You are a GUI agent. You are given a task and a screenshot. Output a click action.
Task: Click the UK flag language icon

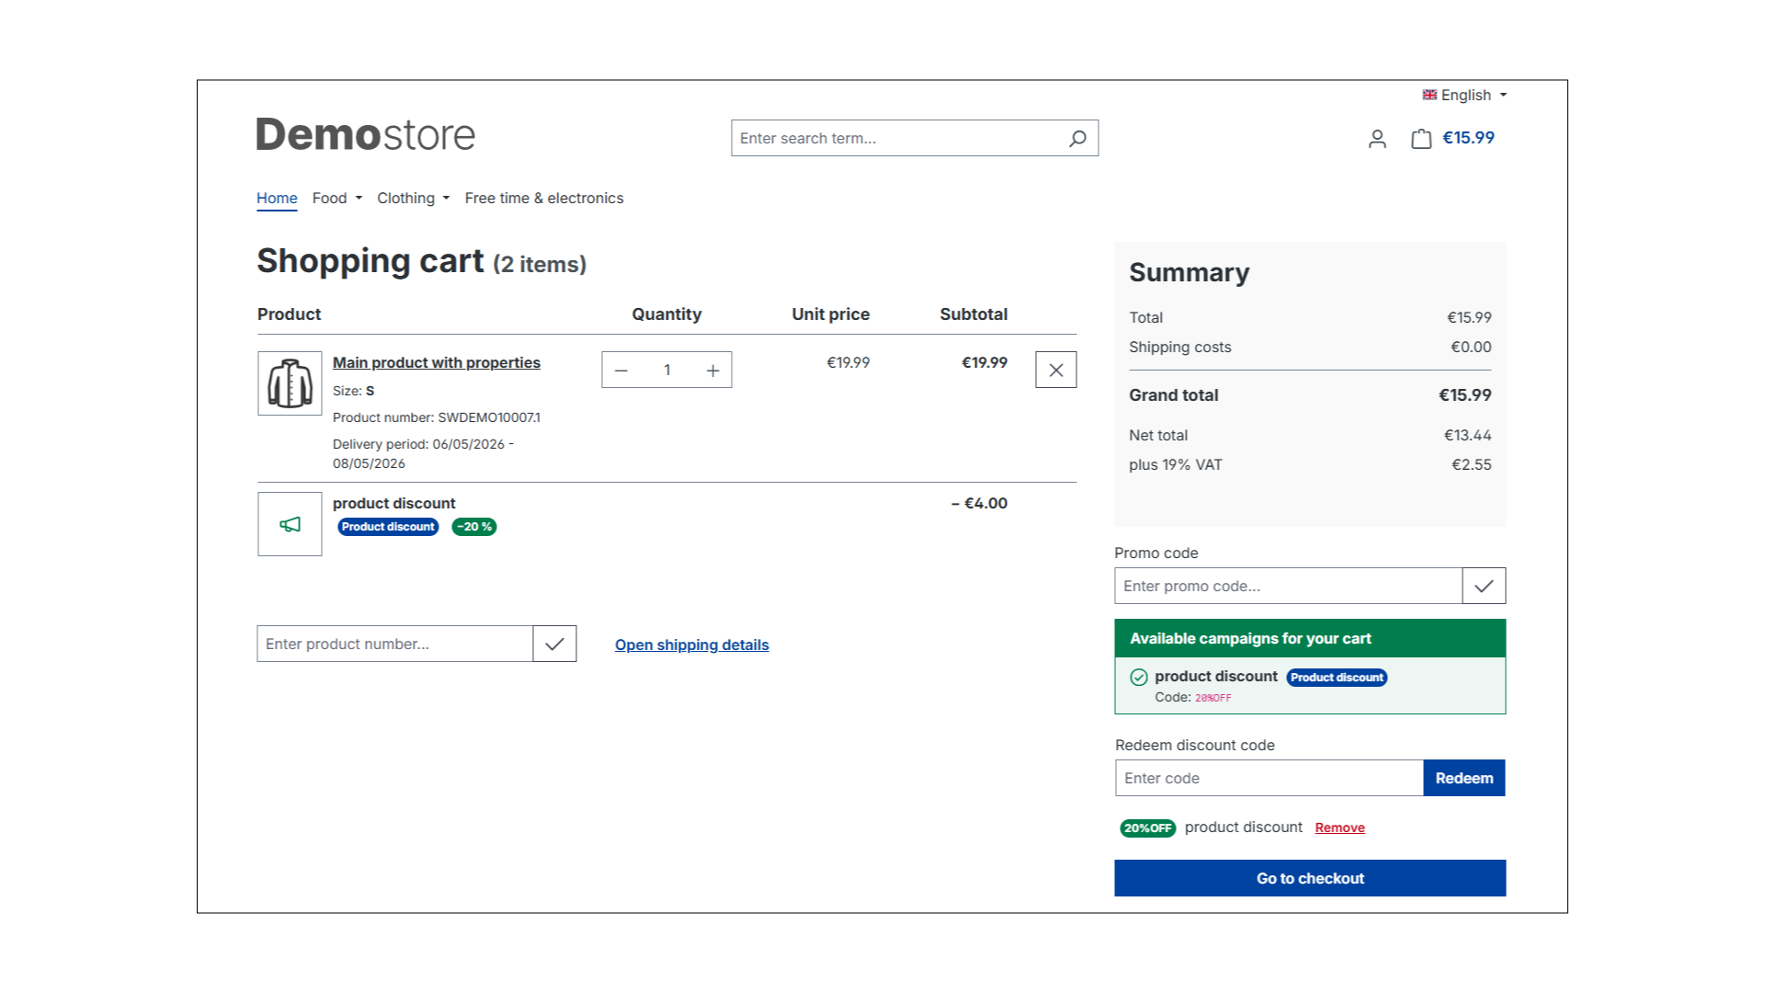(x=1429, y=95)
